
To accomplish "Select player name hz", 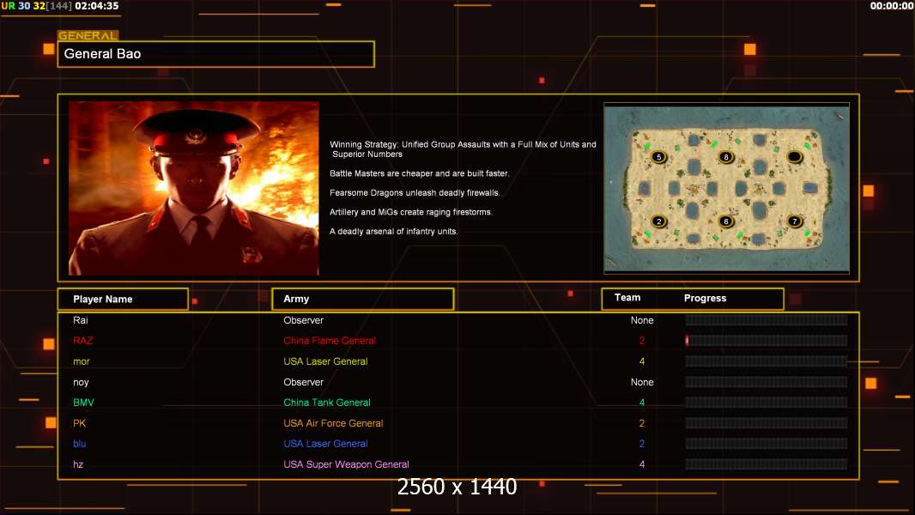I will coord(78,465).
